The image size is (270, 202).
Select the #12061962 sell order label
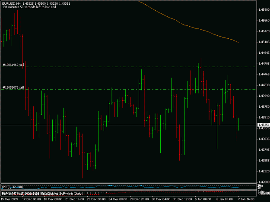coord(13,65)
